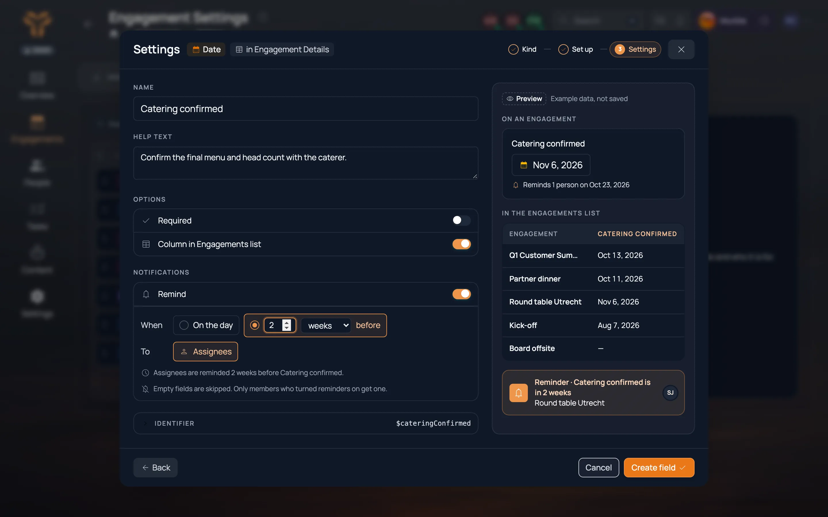Go to the Set up step
The width and height of the screenshot is (828, 517).
click(x=576, y=49)
